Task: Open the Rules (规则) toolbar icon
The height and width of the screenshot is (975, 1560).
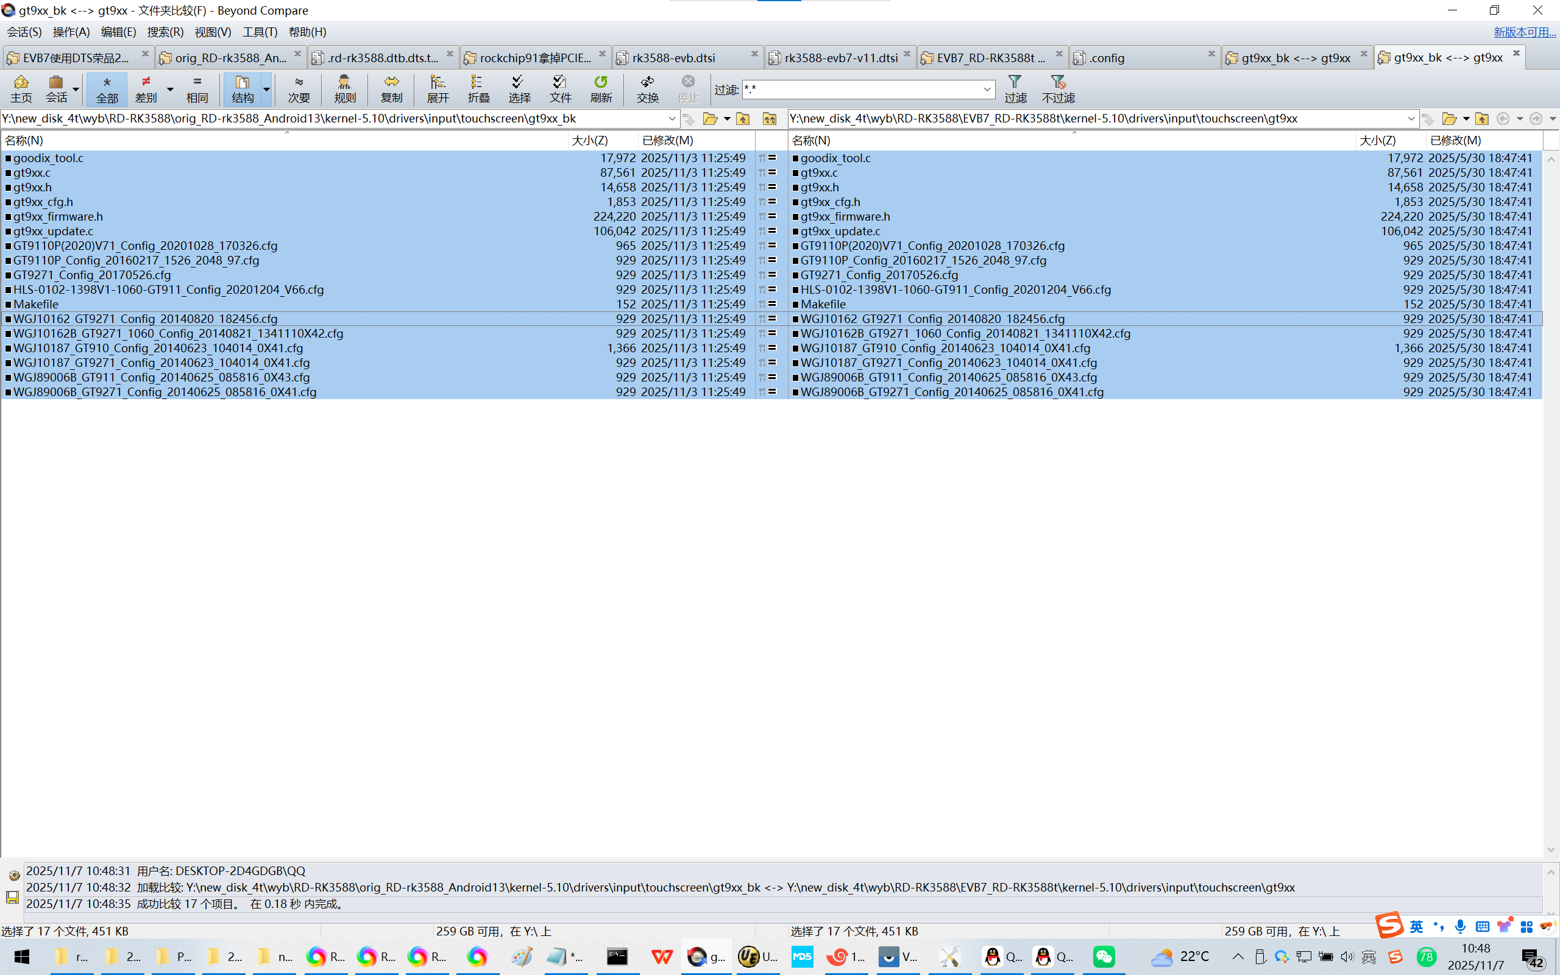Action: click(345, 88)
